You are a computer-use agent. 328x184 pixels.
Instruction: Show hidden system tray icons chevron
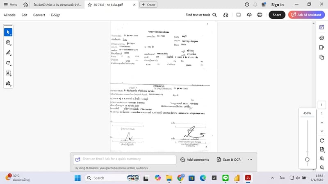point(273,178)
